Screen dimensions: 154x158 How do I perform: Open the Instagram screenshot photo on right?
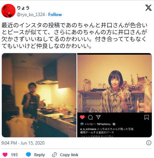pos(114,95)
